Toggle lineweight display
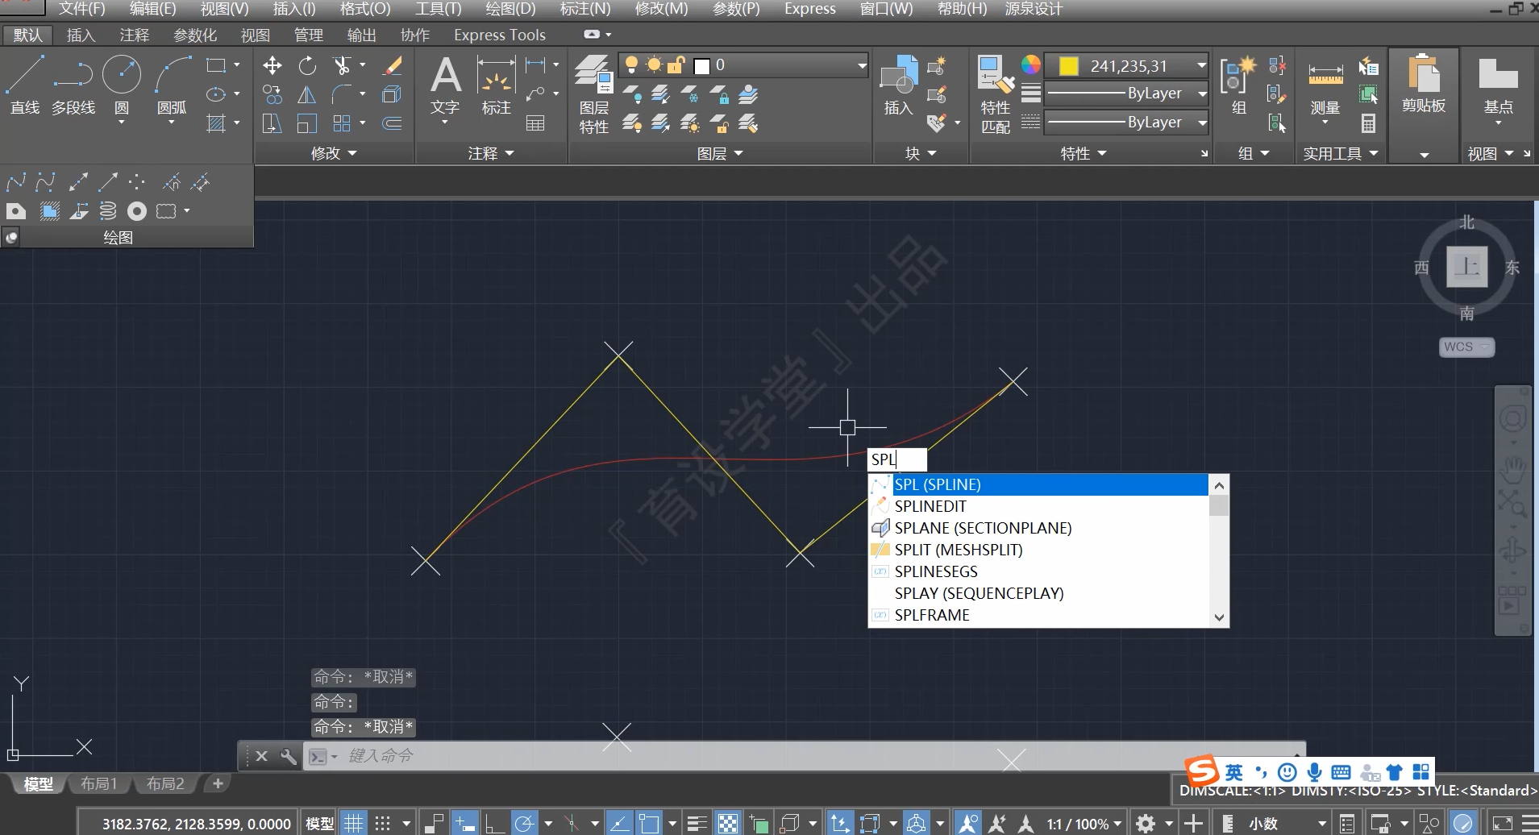This screenshot has width=1539, height=835. coord(697,823)
